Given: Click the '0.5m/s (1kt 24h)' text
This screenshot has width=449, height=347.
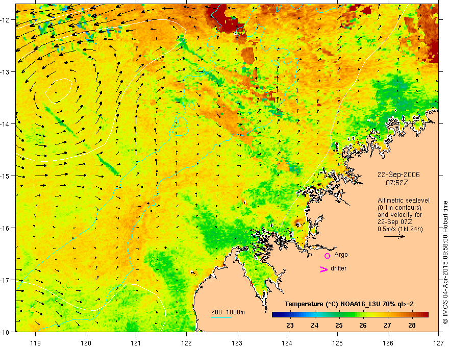Looking at the screenshot, I should point(400,229).
